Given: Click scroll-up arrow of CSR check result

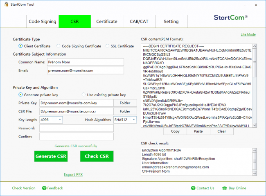Looking at the screenshot, I should (255, 150).
